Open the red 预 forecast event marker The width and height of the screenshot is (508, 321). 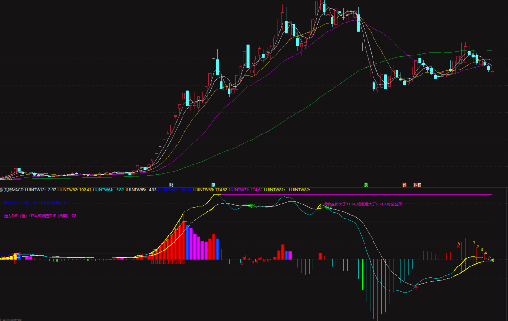coord(405,185)
